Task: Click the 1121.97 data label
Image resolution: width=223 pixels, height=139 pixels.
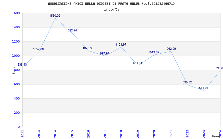Action: (121, 45)
